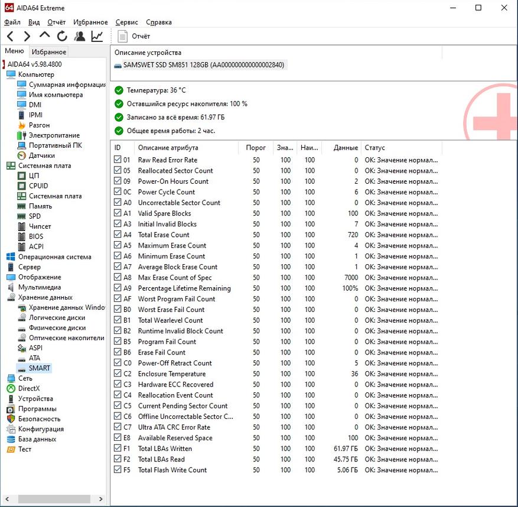Image resolution: width=518 pixels, height=507 pixels.
Task: Click the Операционная система Windows icon
Action: click(11, 257)
